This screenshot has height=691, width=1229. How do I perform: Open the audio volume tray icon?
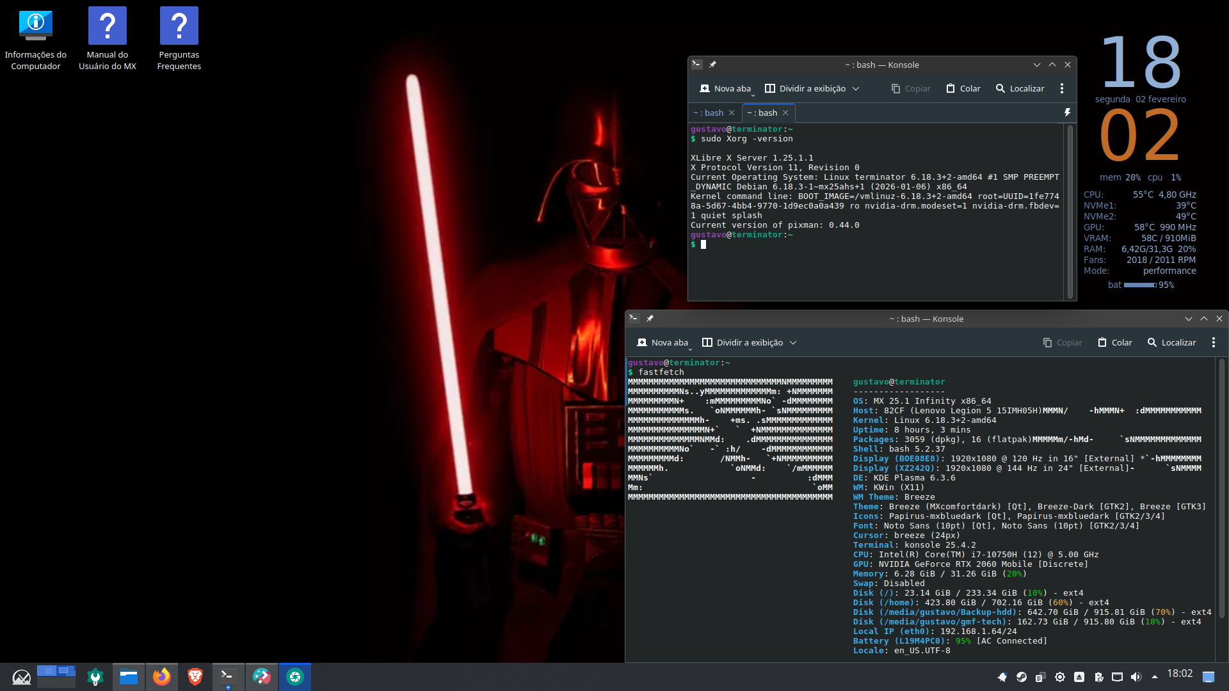[x=1136, y=677]
